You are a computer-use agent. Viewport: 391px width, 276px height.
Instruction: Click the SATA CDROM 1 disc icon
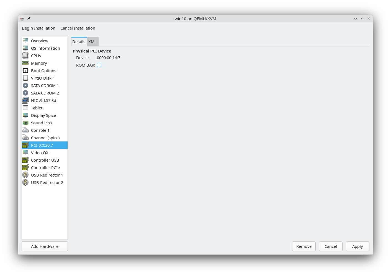25,86
